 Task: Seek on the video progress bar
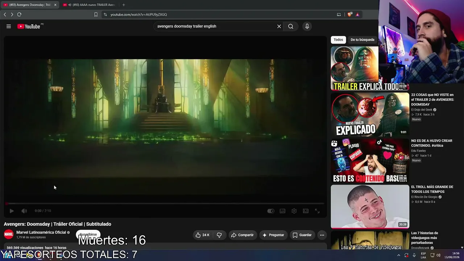pyautogui.click(x=165, y=203)
